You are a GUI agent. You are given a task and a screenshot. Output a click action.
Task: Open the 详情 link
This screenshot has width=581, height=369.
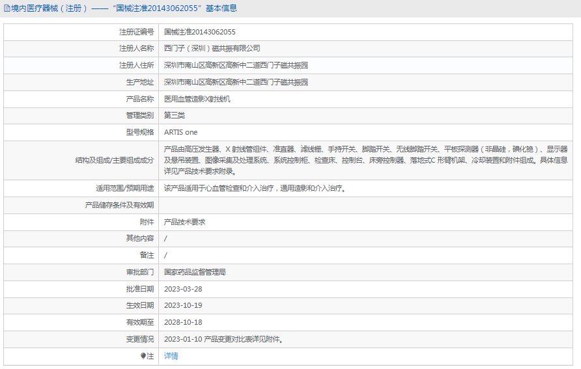click(171, 356)
